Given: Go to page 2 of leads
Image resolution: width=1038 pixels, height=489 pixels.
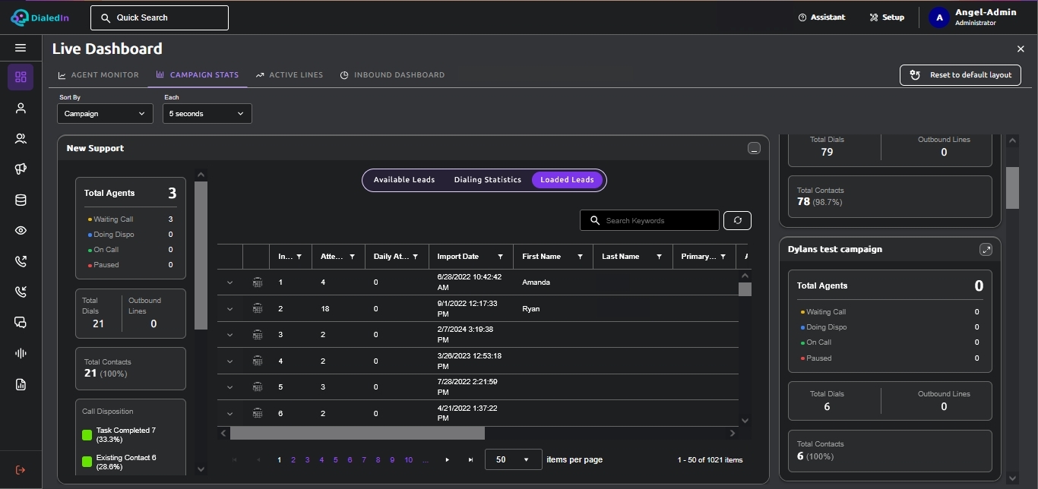Looking at the screenshot, I should 293,460.
